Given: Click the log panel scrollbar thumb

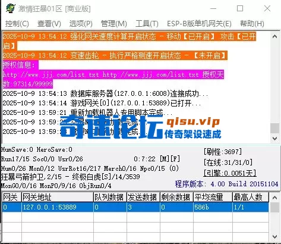Looking at the screenshot, I should (x=274, y=128).
